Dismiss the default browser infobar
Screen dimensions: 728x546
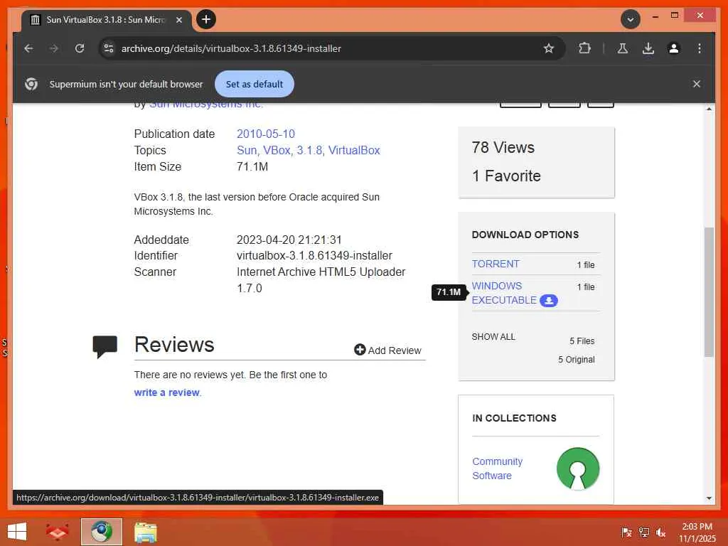tap(697, 84)
